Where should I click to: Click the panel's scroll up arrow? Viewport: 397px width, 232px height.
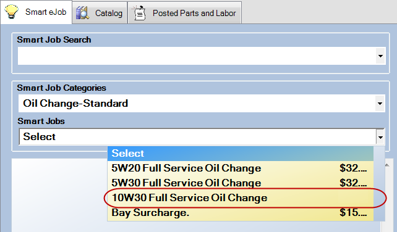387,165
